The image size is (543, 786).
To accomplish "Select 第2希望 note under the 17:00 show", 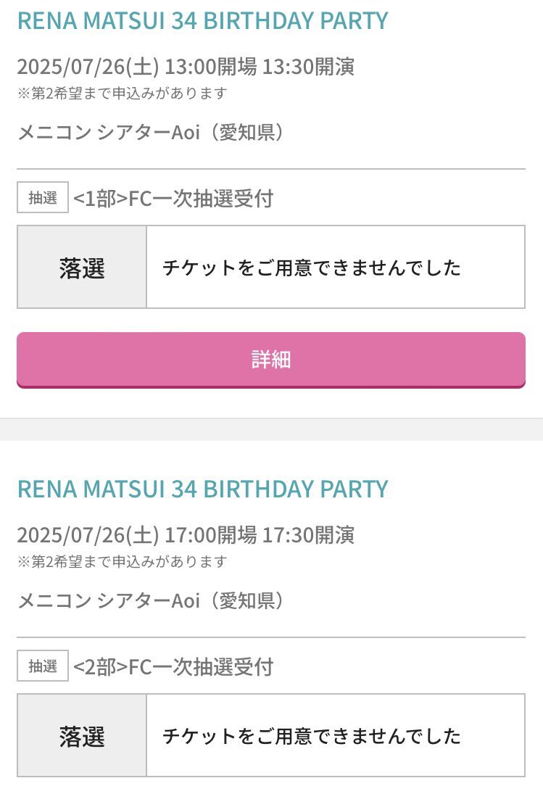I will [123, 561].
